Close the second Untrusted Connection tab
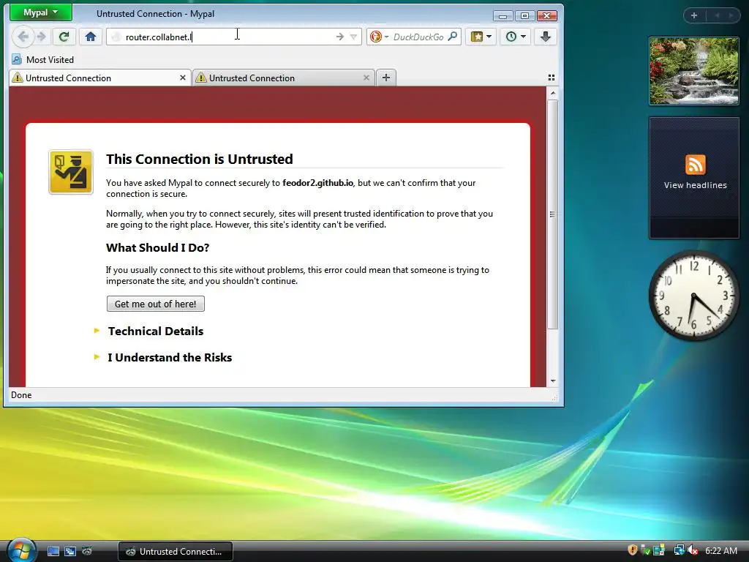Screen dimensions: 749x562 (366, 78)
